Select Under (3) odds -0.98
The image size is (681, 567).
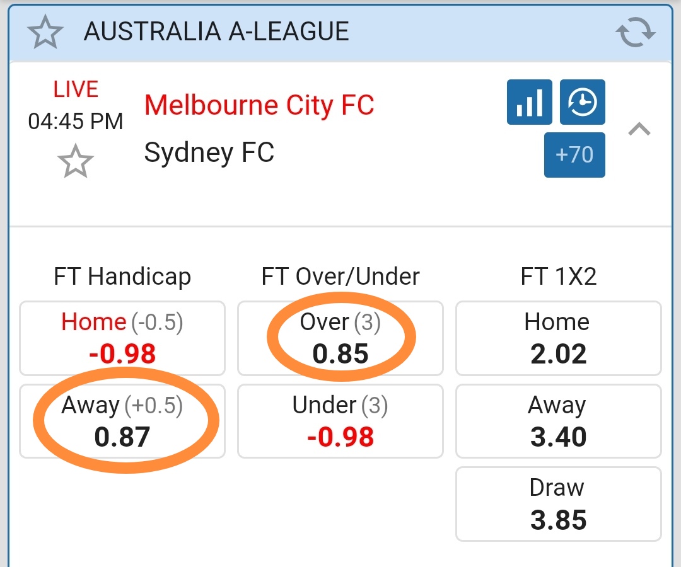click(x=340, y=421)
